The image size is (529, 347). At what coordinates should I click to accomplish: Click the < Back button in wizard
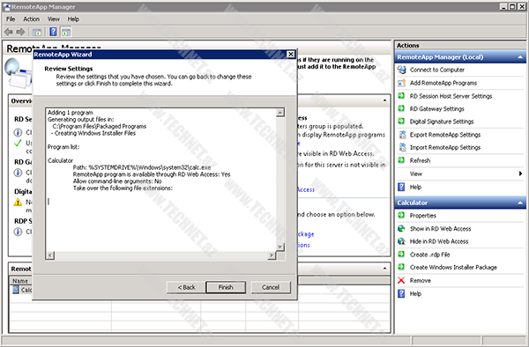click(x=186, y=287)
